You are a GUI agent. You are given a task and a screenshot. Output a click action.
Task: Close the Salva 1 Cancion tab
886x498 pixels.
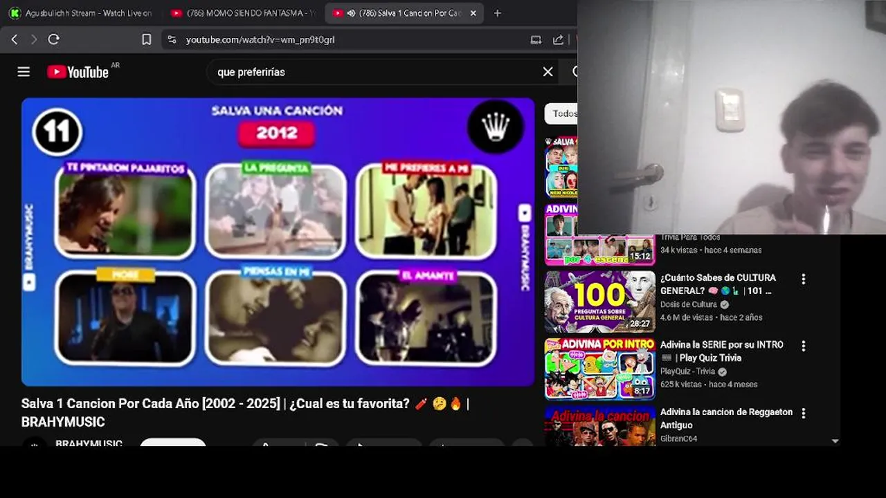[473, 13]
